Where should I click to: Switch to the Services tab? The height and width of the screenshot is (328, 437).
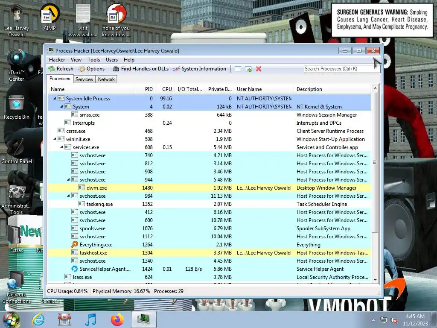pos(84,79)
